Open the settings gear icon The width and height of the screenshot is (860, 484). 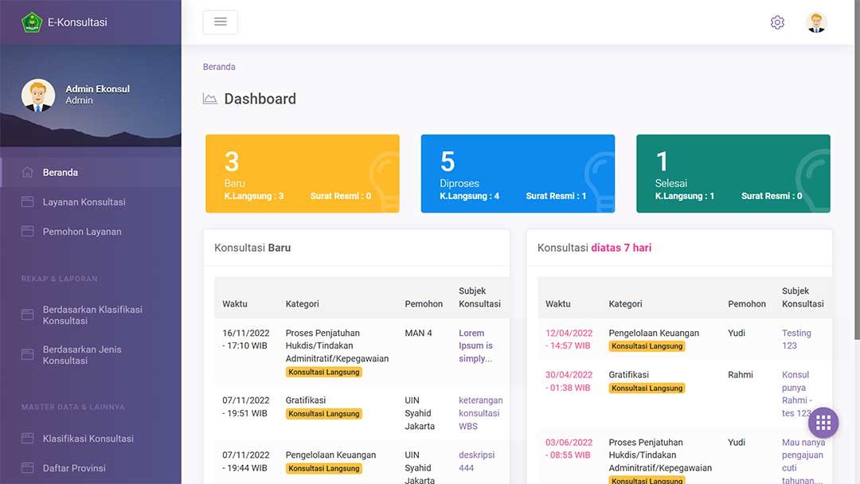click(777, 22)
